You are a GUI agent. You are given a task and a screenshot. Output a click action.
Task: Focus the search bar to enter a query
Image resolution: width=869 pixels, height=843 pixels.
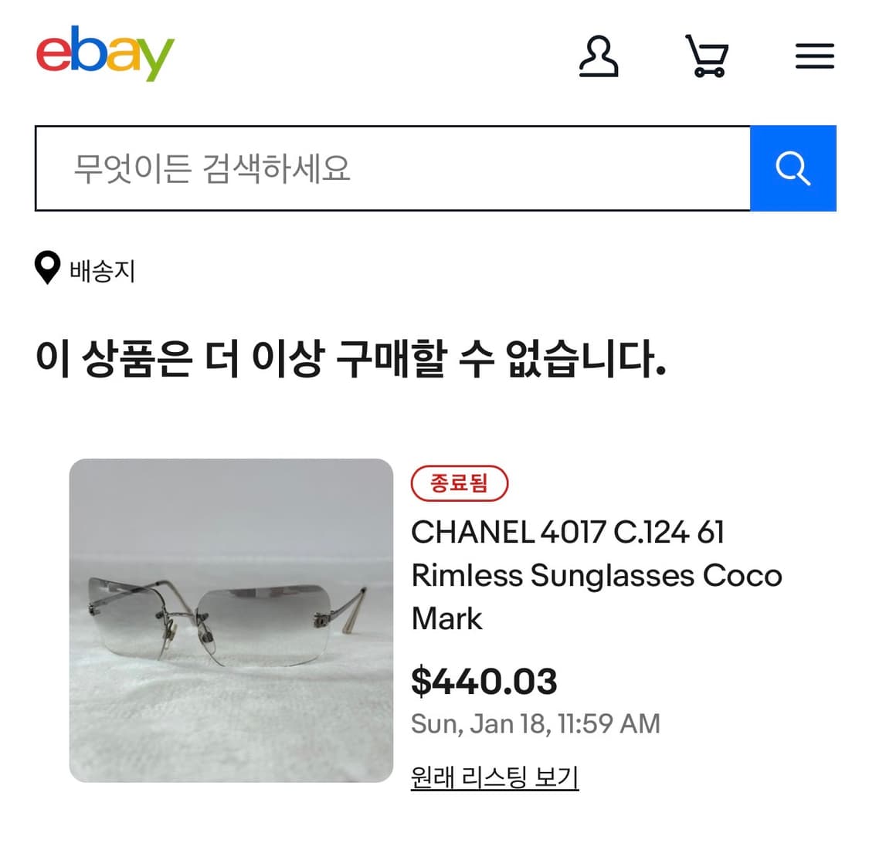(x=309, y=168)
